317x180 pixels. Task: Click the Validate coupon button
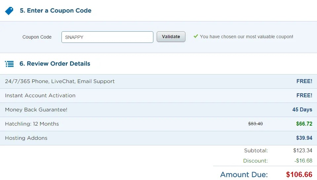coord(171,37)
